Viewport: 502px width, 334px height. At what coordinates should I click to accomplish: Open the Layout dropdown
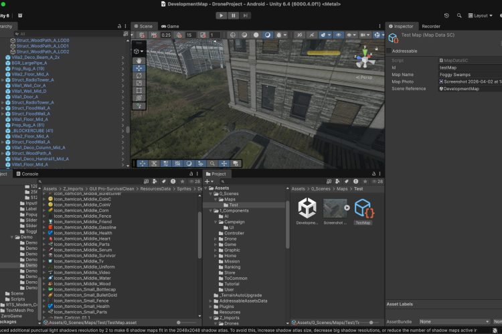click(x=481, y=15)
